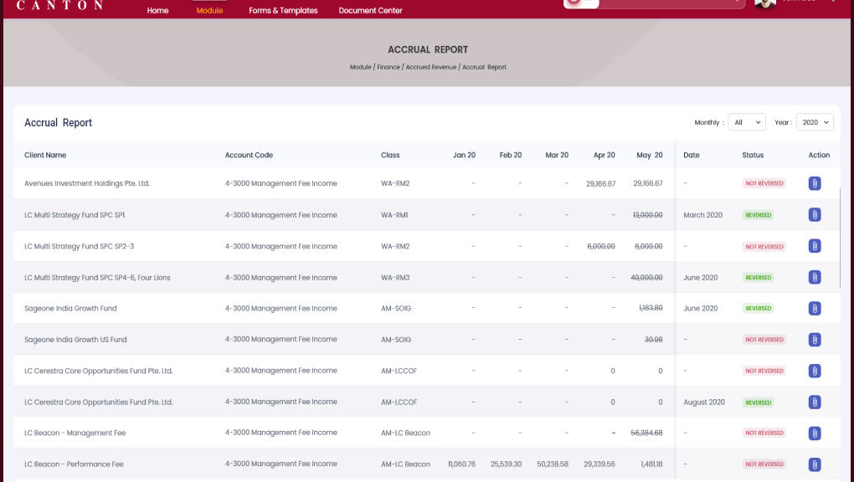Click struck-through 40,000.00 May value
854x482 pixels.
click(646, 278)
